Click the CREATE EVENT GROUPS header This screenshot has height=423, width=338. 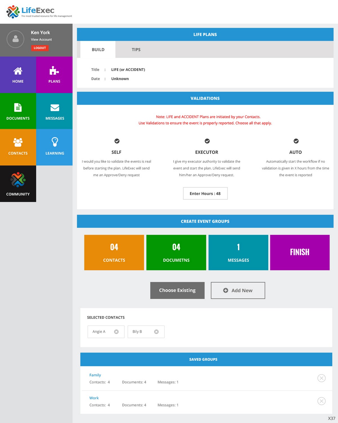tap(205, 221)
